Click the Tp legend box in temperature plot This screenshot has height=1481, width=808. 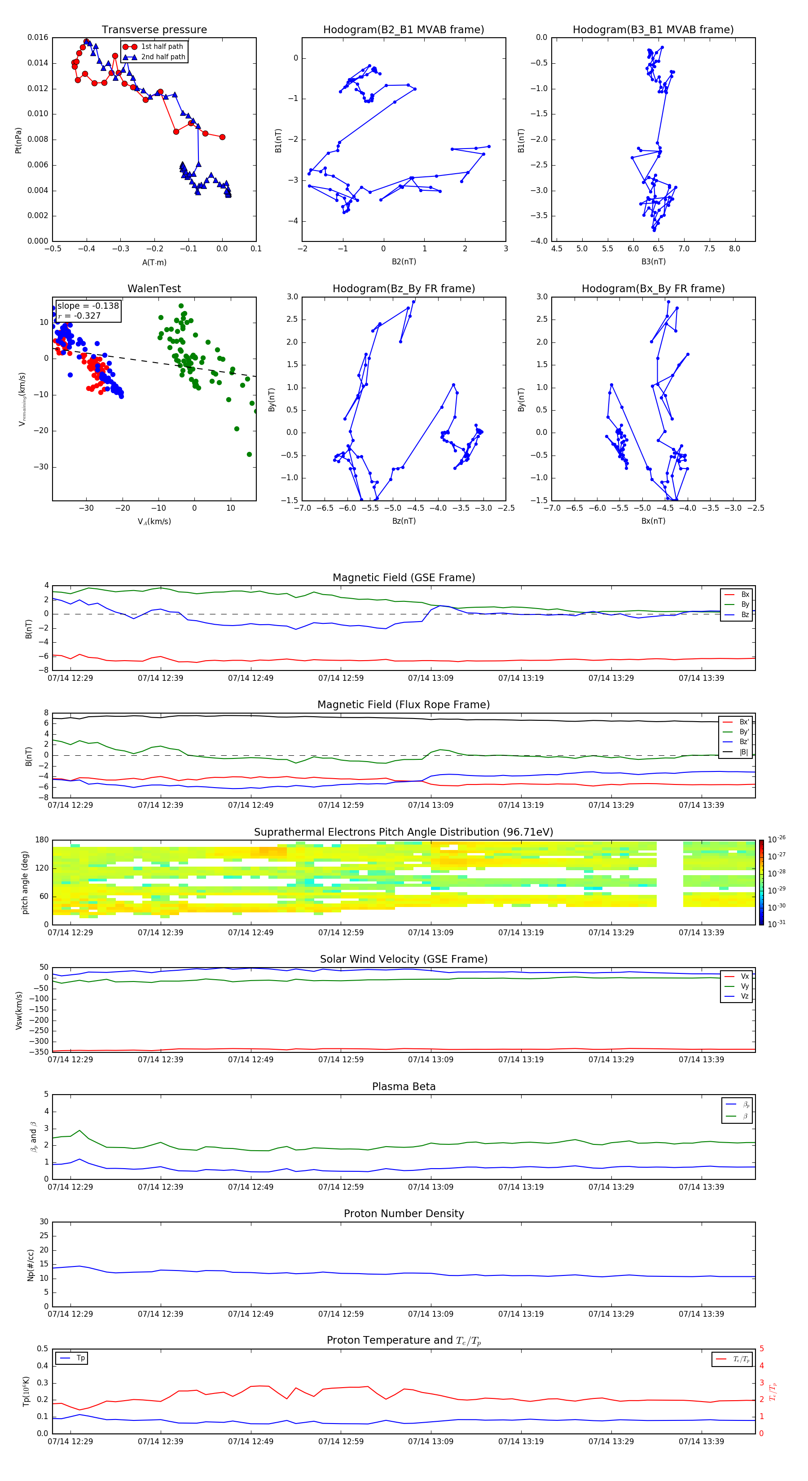point(72,1358)
